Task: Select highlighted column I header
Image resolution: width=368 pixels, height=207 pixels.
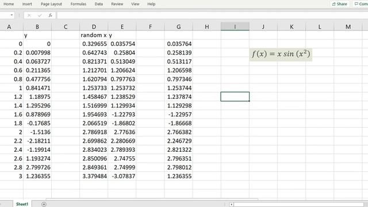Action: [235, 27]
